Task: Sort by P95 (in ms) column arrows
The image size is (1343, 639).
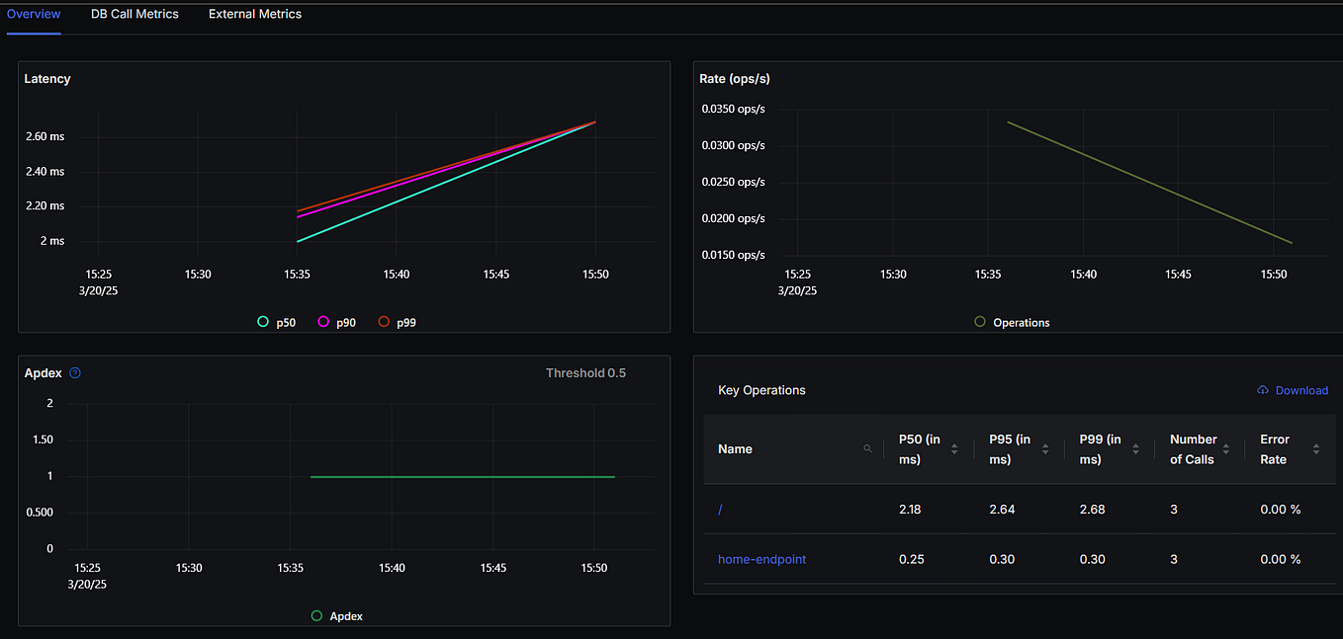Action: [x=1045, y=449]
